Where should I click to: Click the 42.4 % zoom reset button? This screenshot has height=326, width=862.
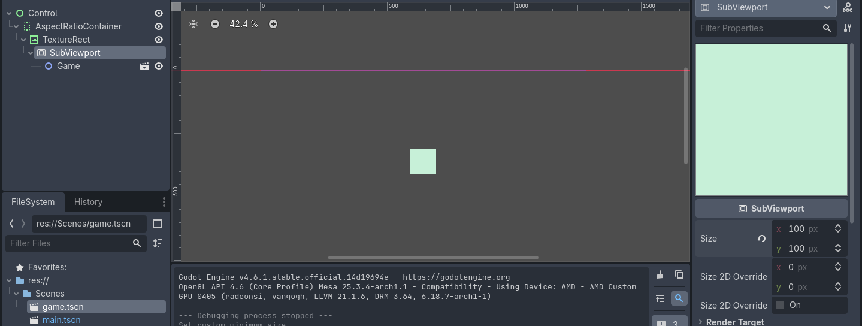[x=244, y=24]
